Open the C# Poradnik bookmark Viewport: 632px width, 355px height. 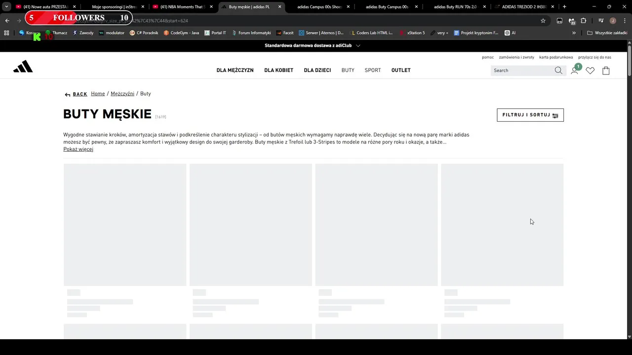point(144,33)
